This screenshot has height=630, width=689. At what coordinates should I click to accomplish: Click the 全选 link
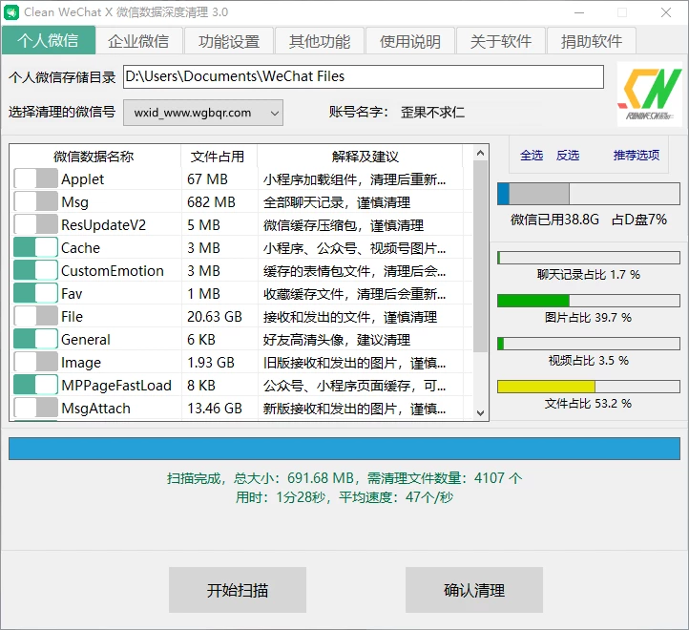(532, 156)
